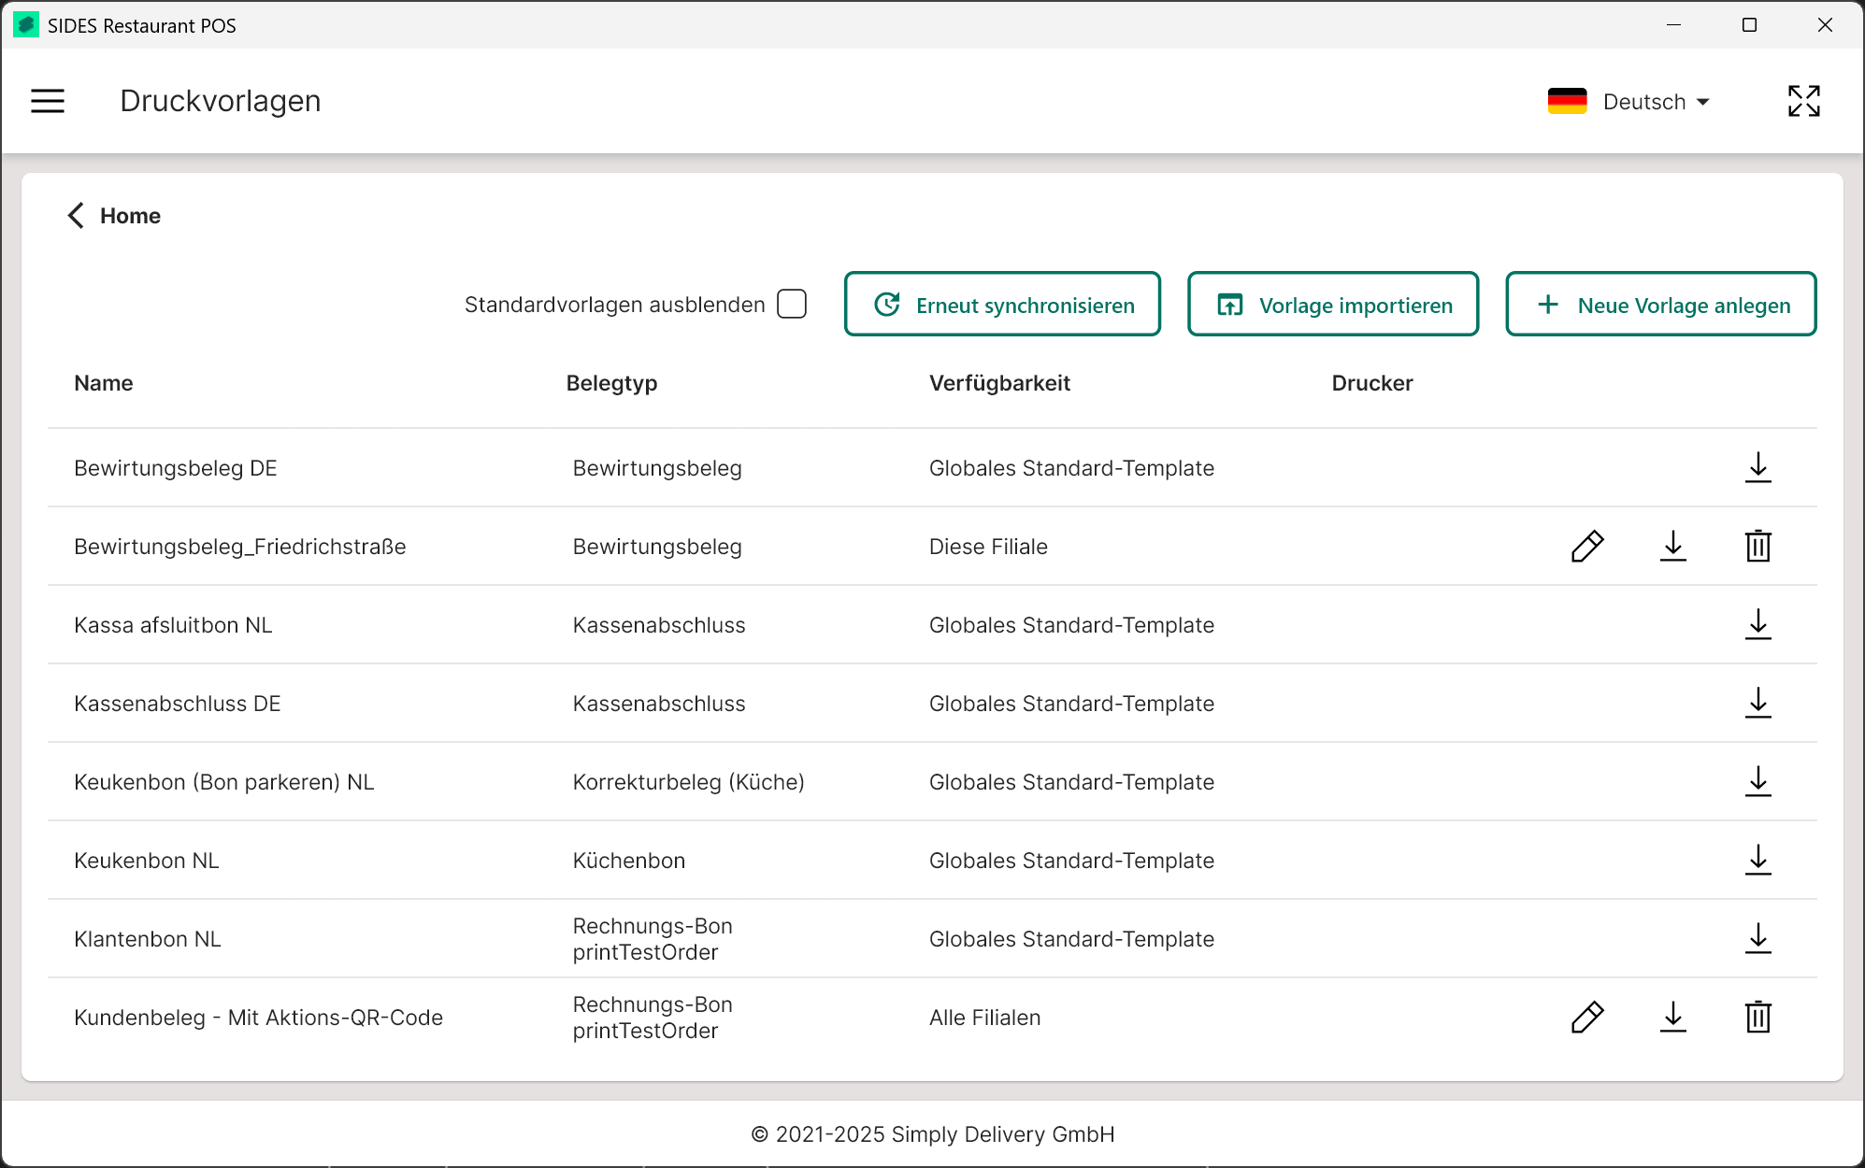
Task: Download Kassa afsluitbon NL template
Action: click(1757, 624)
